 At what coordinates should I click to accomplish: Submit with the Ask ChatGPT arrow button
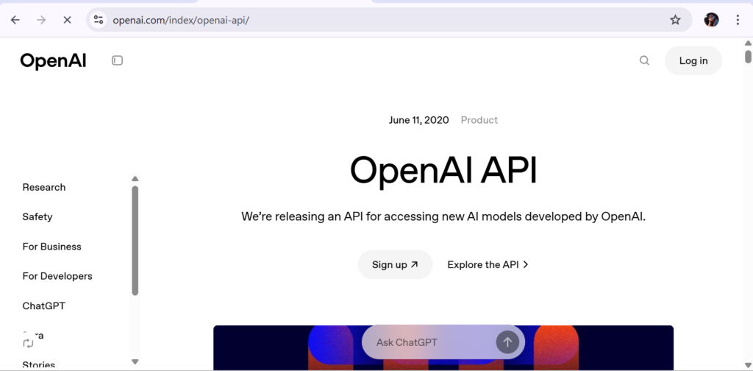tap(507, 342)
